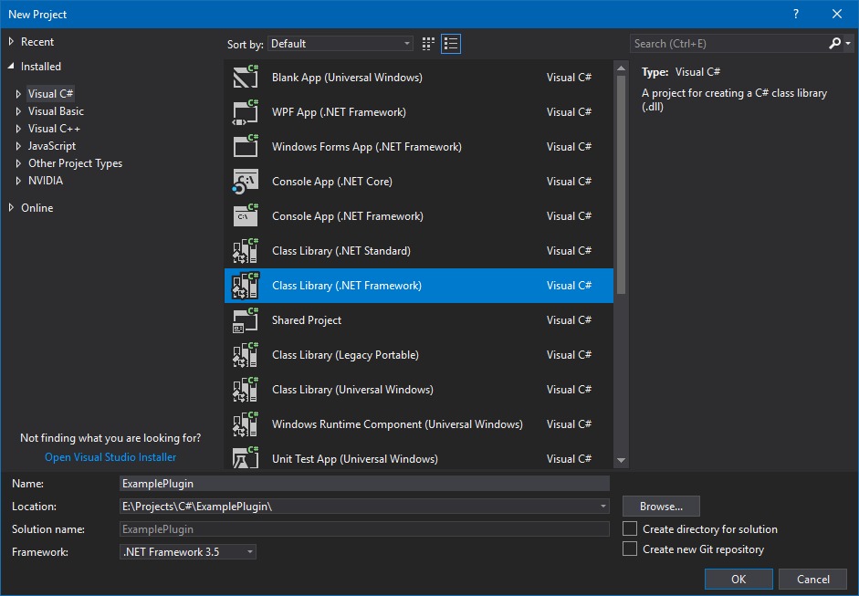Open the Framework version dropdown
The width and height of the screenshot is (859, 596).
pyautogui.click(x=188, y=551)
